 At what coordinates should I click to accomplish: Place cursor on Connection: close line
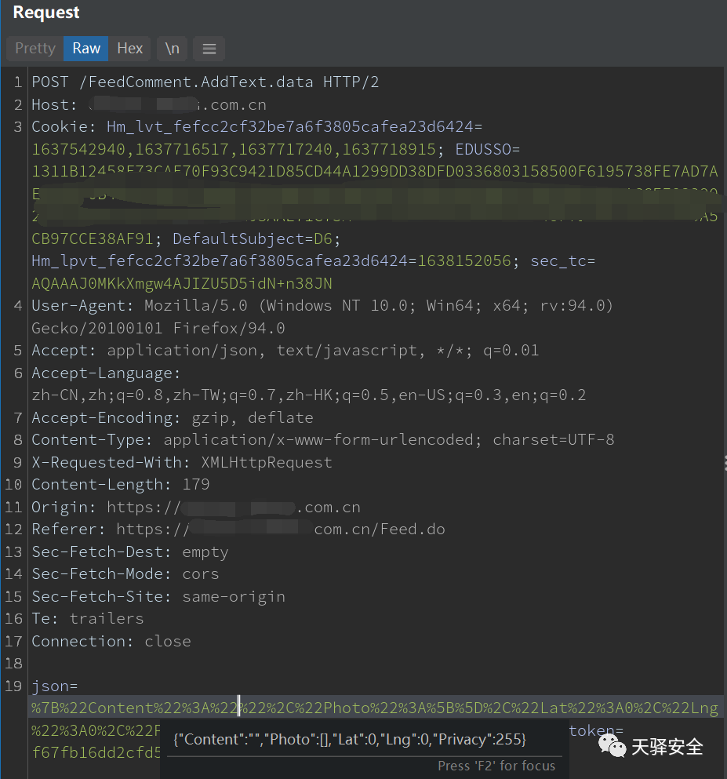coord(111,641)
